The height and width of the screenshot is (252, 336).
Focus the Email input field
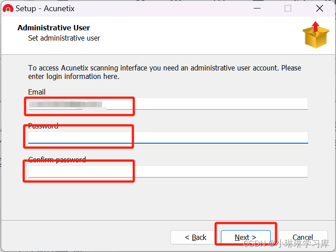(168, 104)
